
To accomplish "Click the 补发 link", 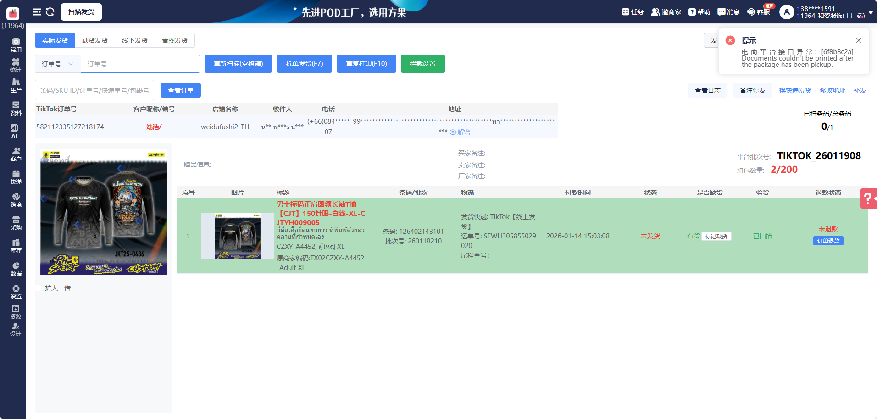I will click(x=860, y=90).
